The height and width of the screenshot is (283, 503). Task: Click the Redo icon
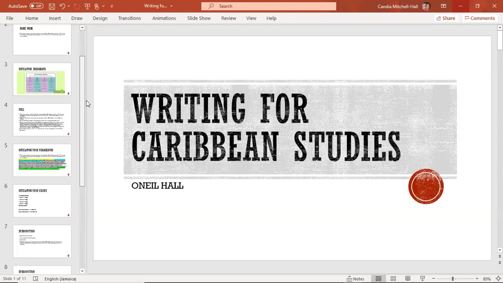[77, 6]
